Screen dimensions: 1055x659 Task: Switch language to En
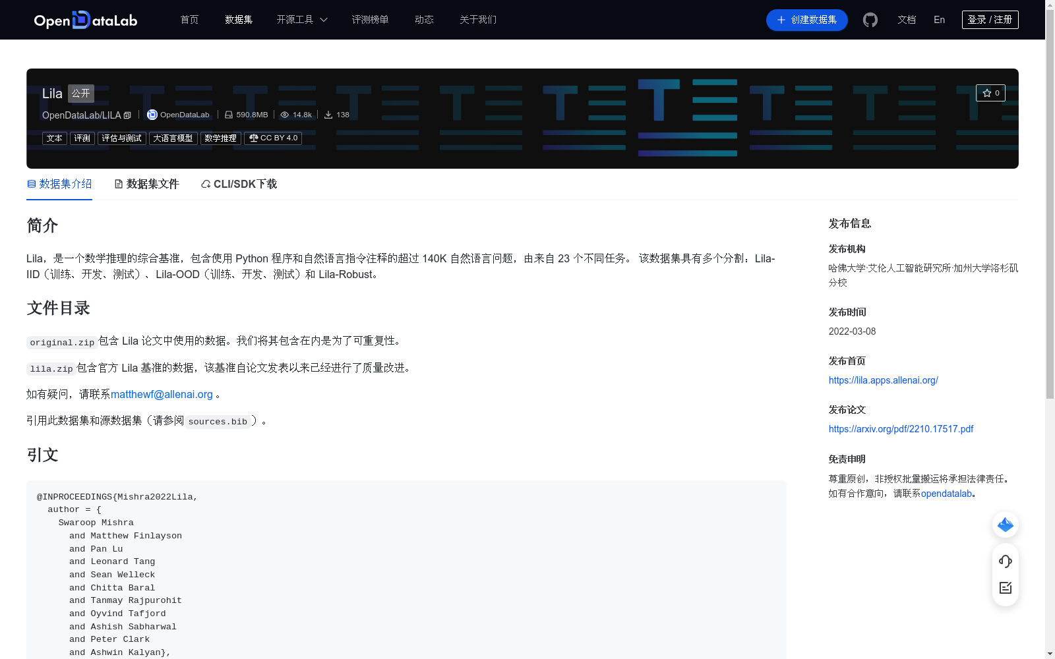940,20
